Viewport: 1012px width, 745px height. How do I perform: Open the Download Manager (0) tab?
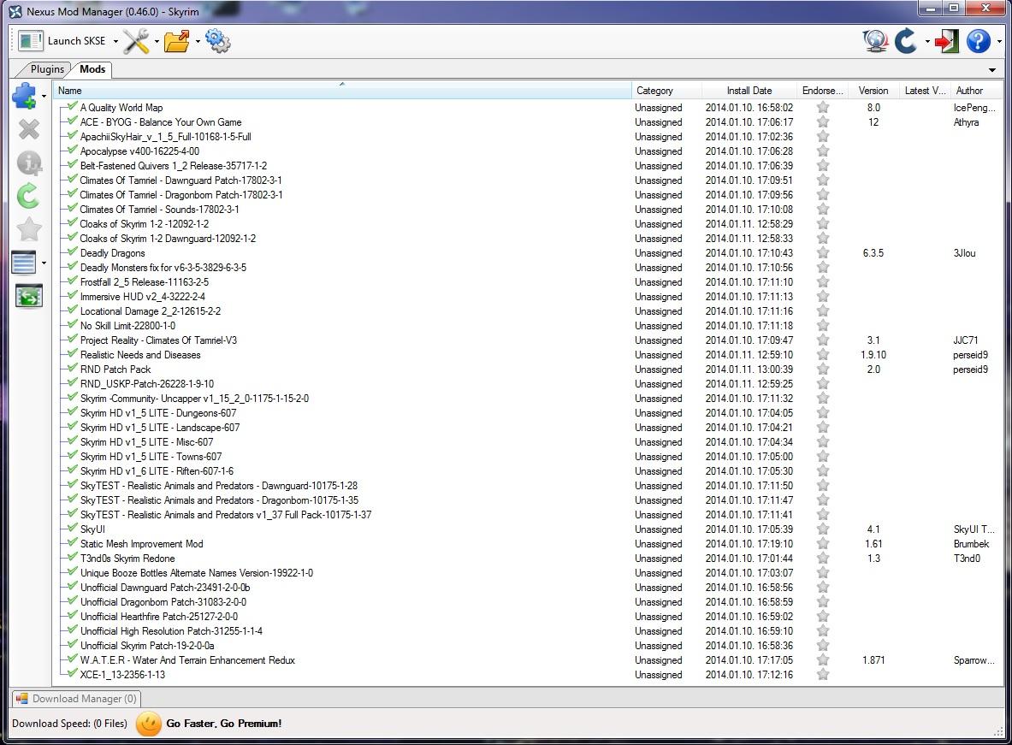click(76, 699)
